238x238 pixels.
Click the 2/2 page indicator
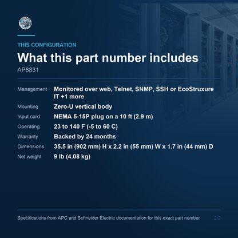point(217,218)
